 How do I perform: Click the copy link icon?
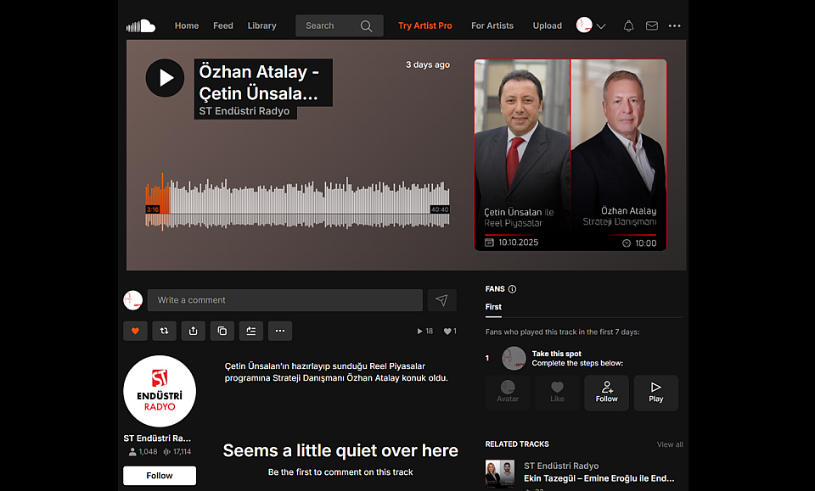pyautogui.click(x=222, y=331)
